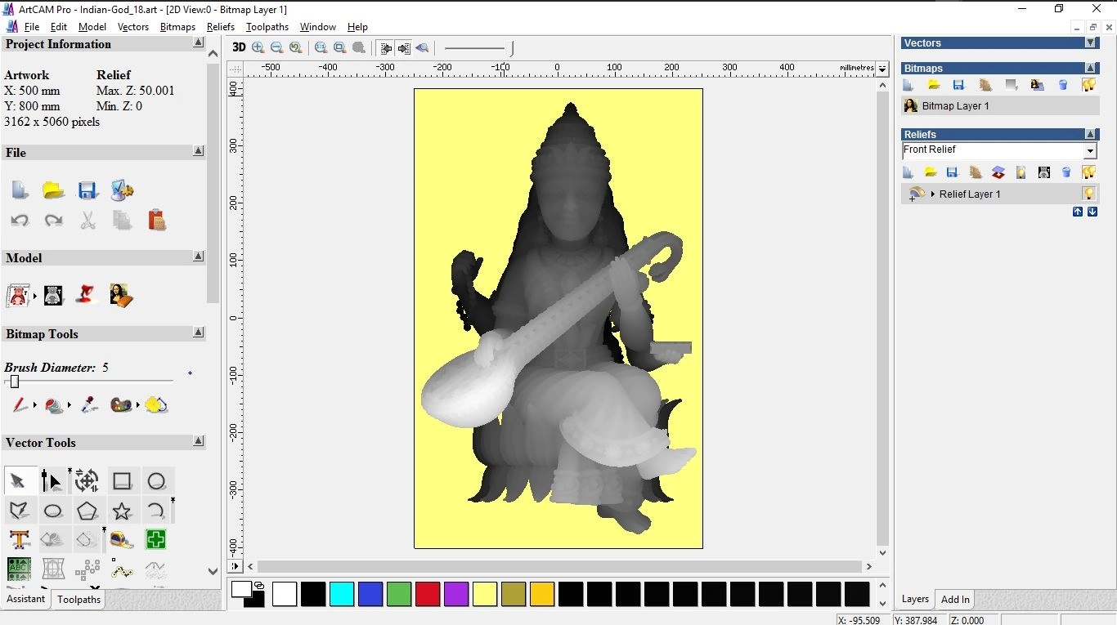Screen dimensions: 1117x625
Task: Open the Toolpaths menu
Action: (267, 27)
